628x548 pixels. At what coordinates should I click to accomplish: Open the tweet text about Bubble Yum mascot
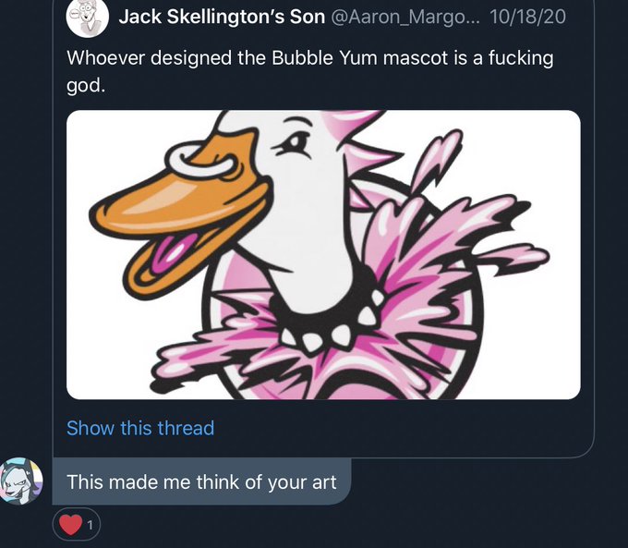[310, 71]
